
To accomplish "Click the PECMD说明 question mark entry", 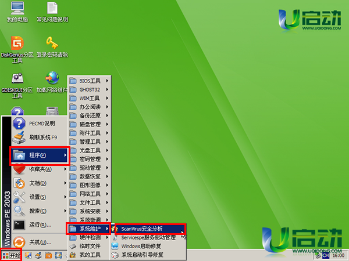I will pyautogui.click(x=40, y=124).
